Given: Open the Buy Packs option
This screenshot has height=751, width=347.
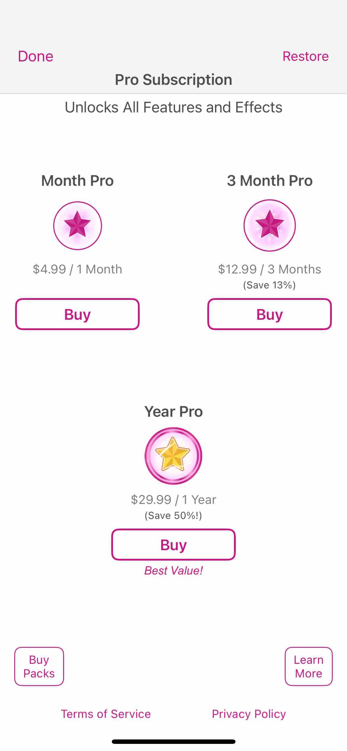Looking at the screenshot, I should pyautogui.click(x=39, y=666).
